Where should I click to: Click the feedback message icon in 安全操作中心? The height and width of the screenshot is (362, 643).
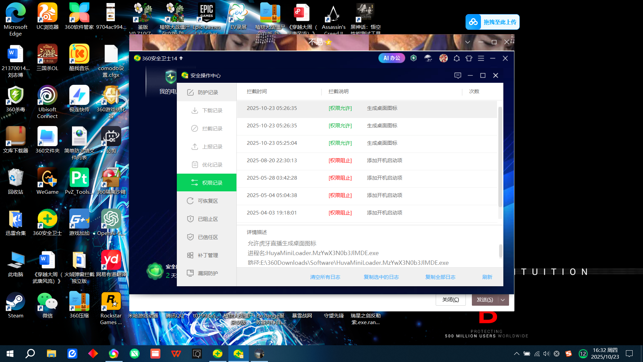point(458,75)
